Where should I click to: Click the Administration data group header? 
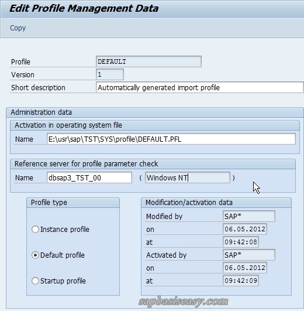(x=155, y=112)
